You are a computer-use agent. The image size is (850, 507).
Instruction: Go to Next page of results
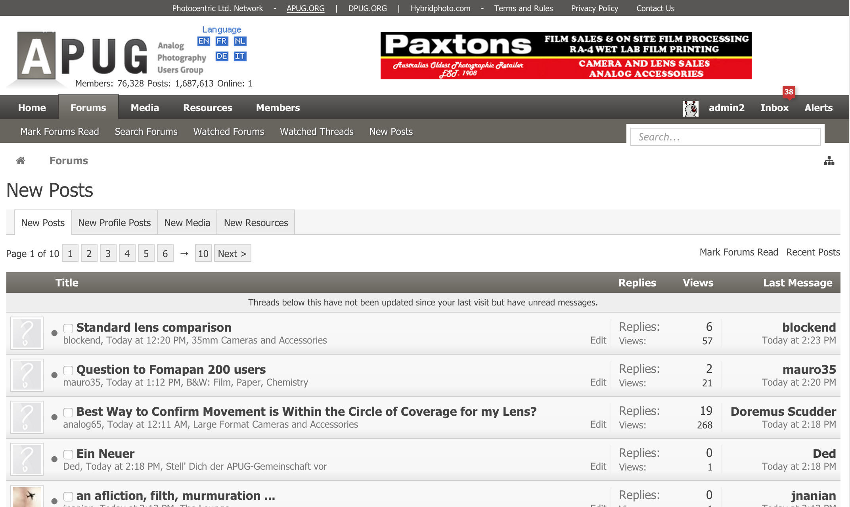(232, 253)
